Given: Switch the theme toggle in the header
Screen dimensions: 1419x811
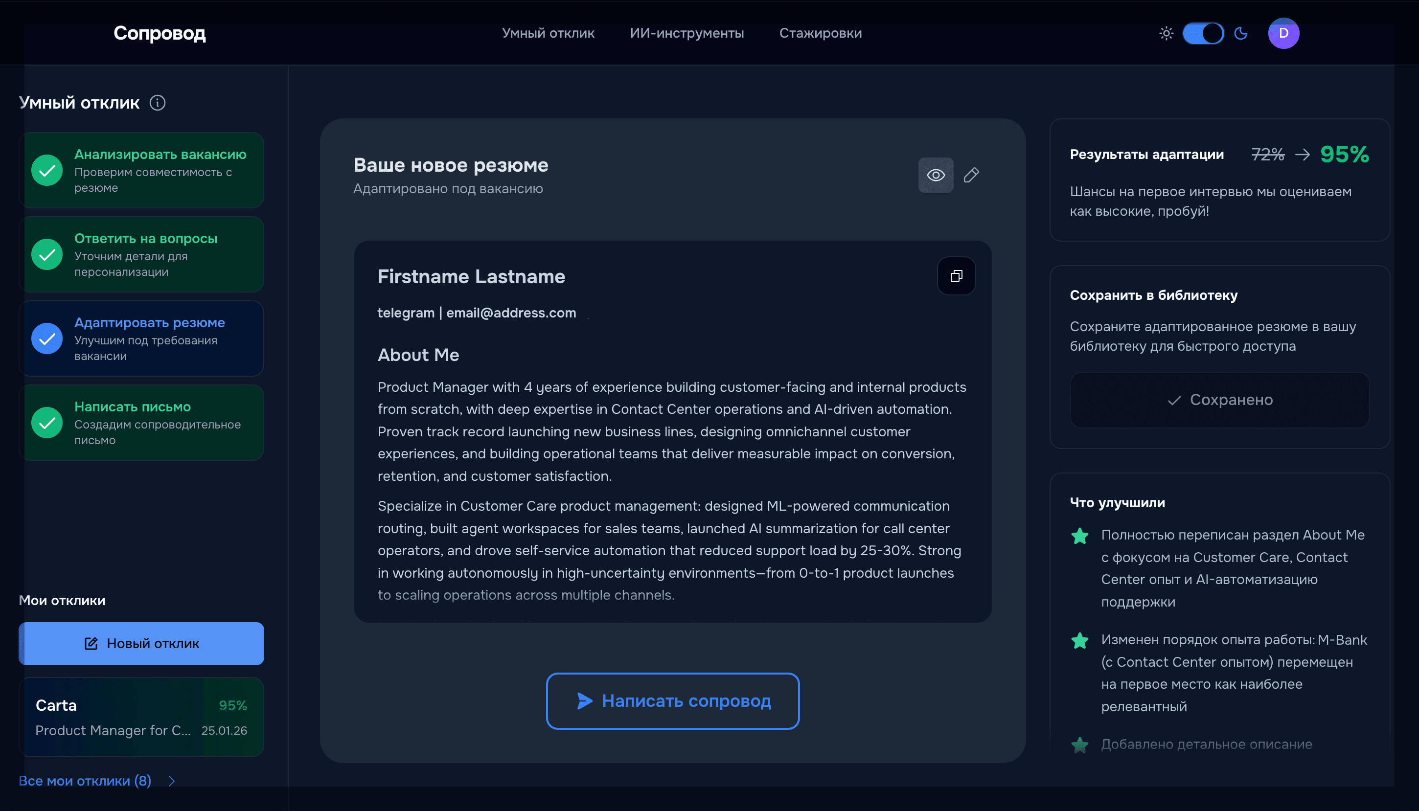Looking at the screenshot, I should pos(1203,33).
